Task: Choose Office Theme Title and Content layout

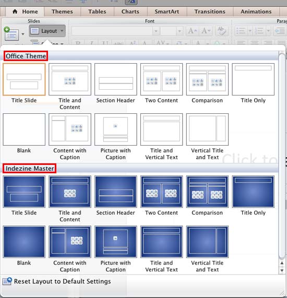Action: [70, 79]
